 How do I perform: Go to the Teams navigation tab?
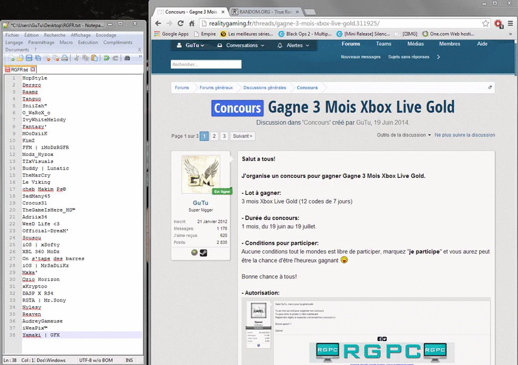(x=383, y=43)
